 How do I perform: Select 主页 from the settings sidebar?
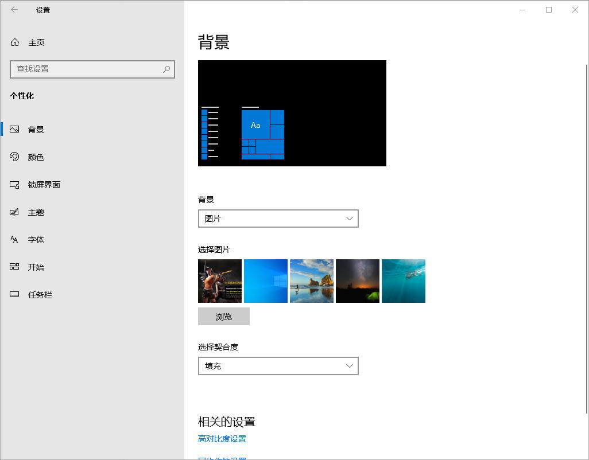pyautogui.click(x=36, y=42)
